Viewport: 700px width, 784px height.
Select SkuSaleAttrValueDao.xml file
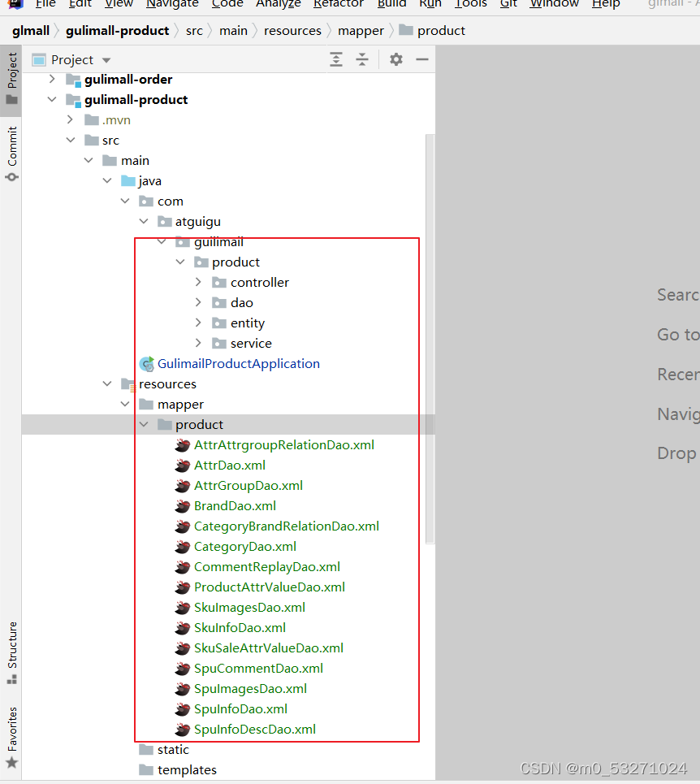tap(268, 648)
